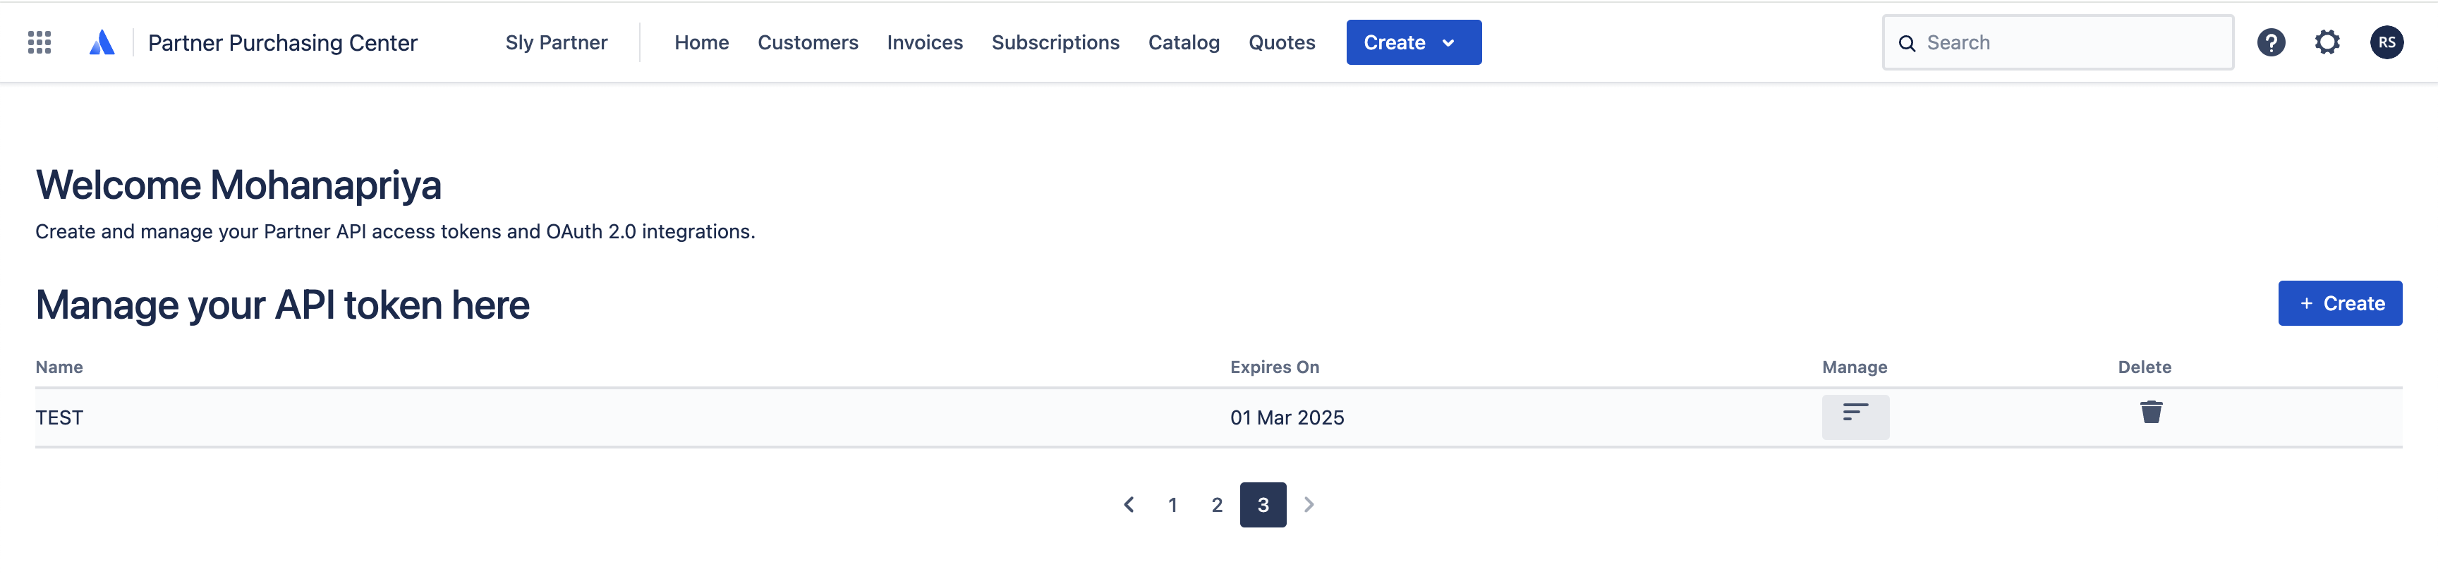Open the Home page

[x=701, y=42]
